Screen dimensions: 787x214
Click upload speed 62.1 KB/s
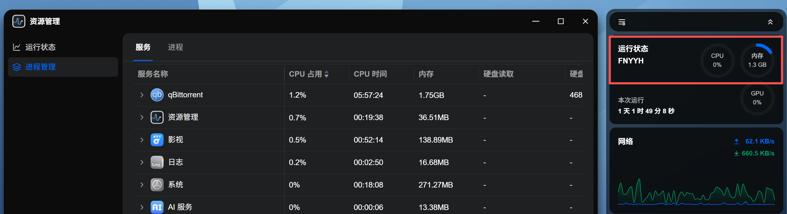(x=760, y=141)
